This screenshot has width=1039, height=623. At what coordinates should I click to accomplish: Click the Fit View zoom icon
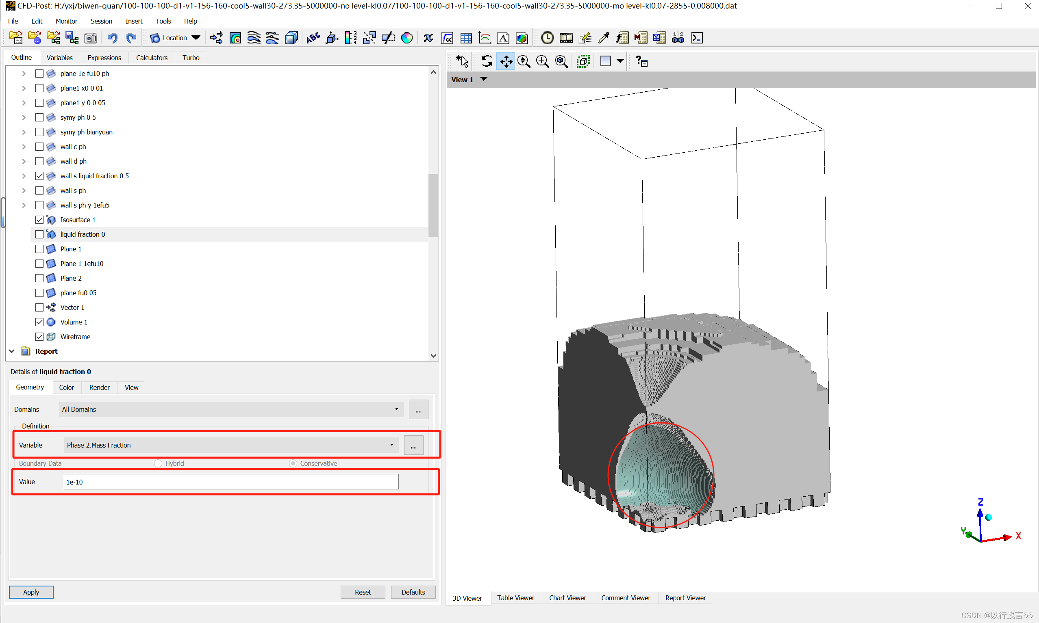click(x=561, y=61)
